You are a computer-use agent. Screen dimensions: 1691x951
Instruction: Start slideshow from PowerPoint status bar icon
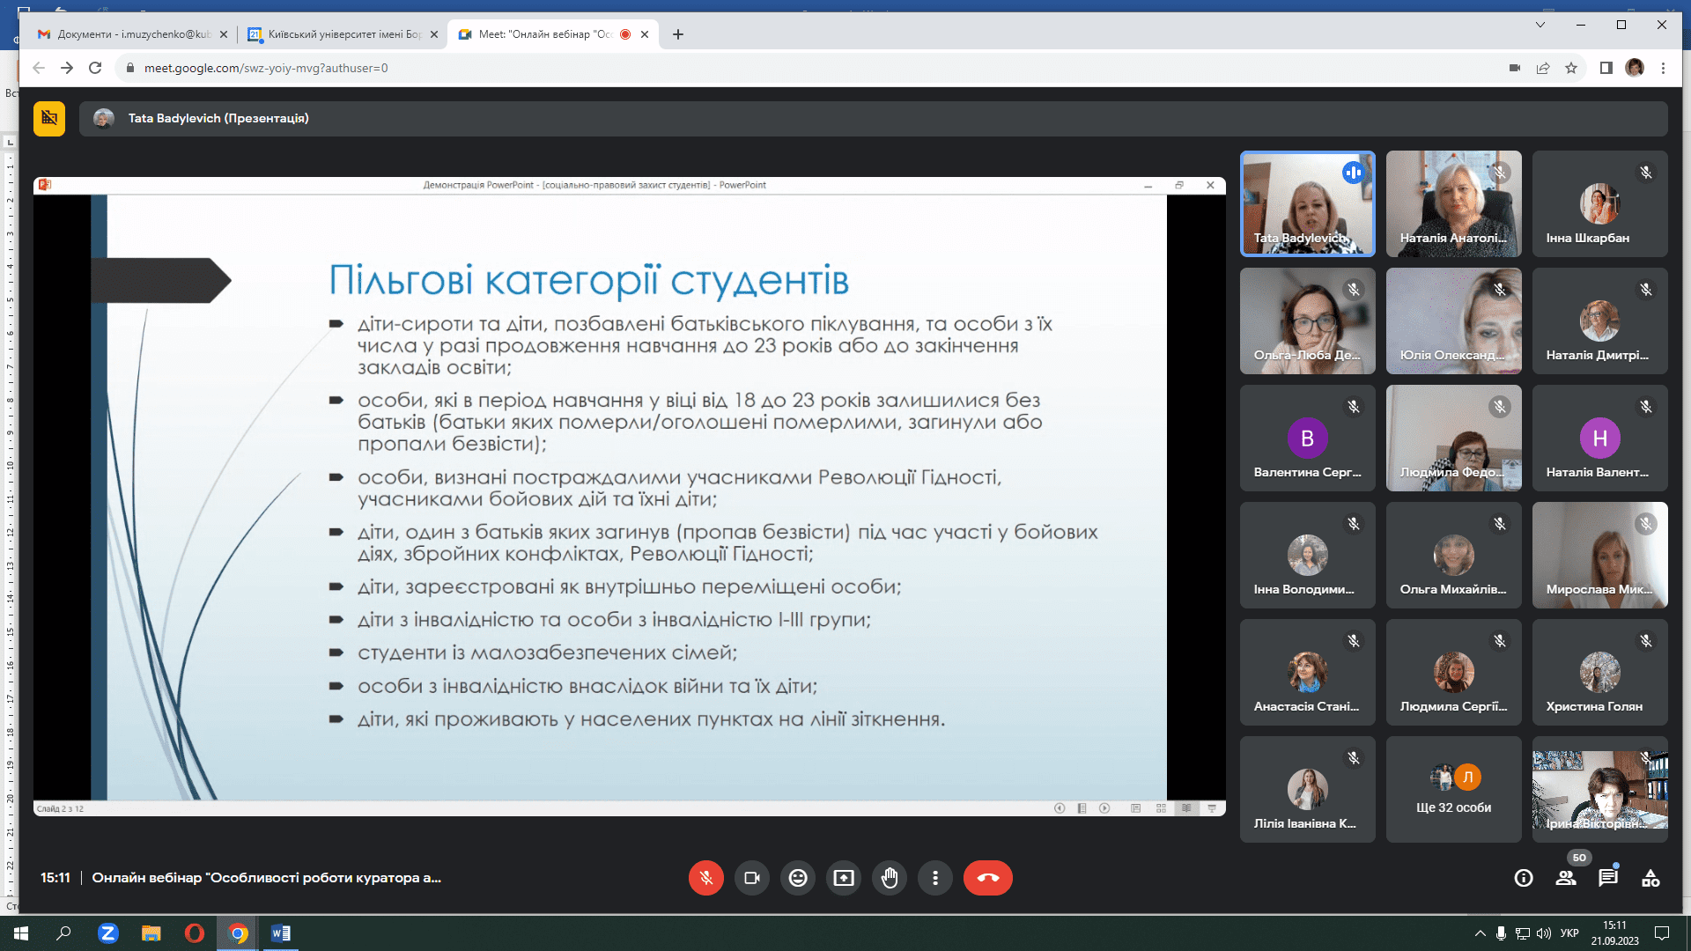(x=1213, y=807)
